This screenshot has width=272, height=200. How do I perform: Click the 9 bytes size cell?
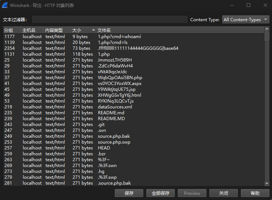tap(80, 37)
